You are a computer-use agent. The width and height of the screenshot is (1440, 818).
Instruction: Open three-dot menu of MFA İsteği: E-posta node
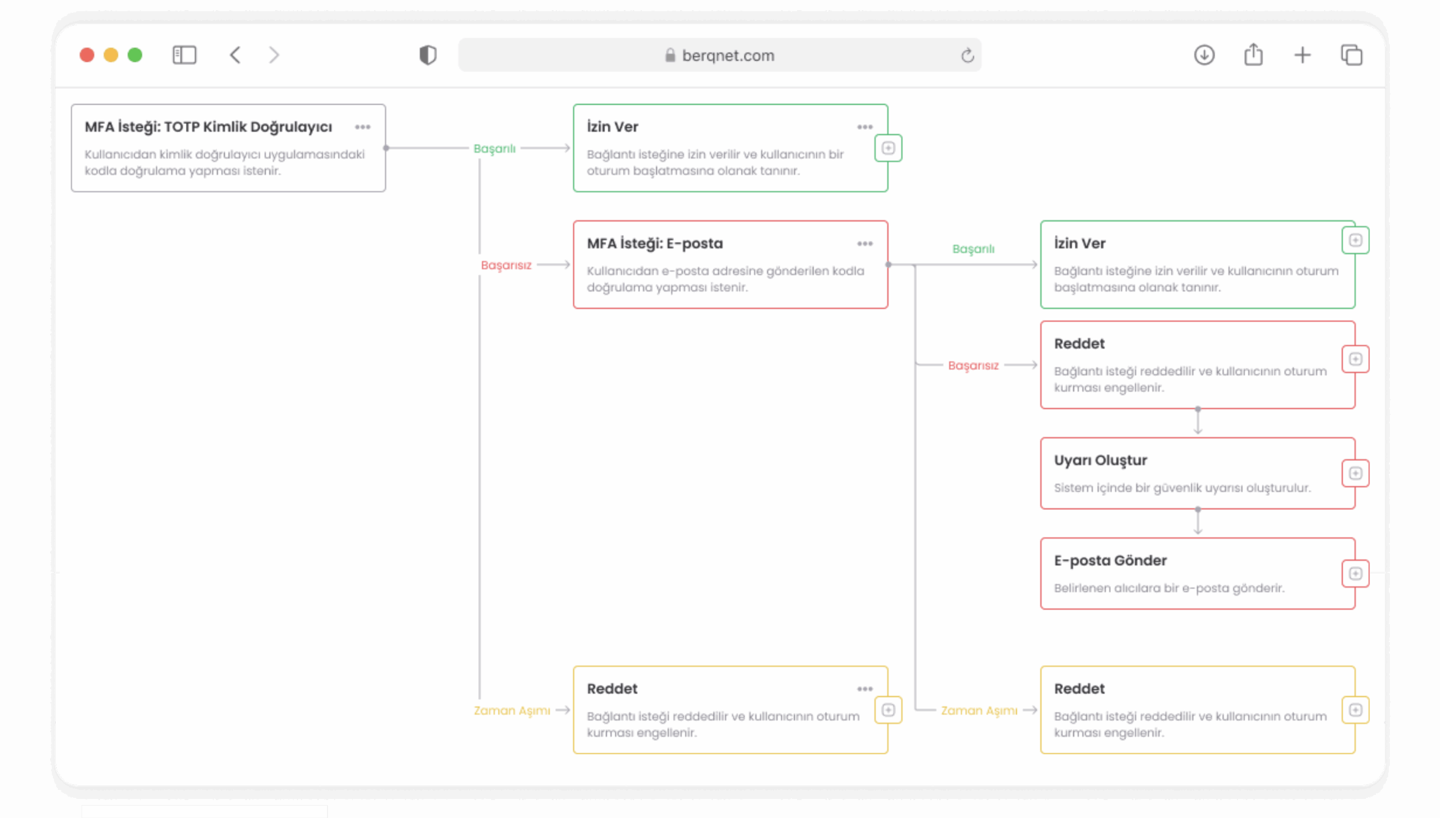(x=865, y=243)
